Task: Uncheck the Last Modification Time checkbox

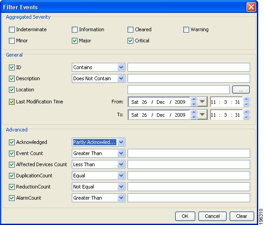Action: [x=12, y=102]
